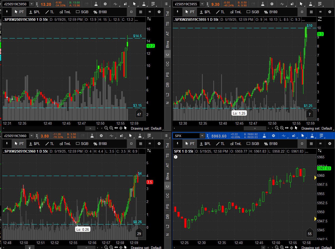The image size is (335, 249).
Task: Click the $PL button in the C5950 toolbar
Action: (34, 12)
